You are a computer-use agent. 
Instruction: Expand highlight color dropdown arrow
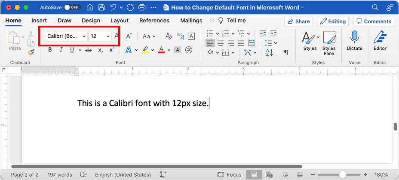click(x=153, y=50)
